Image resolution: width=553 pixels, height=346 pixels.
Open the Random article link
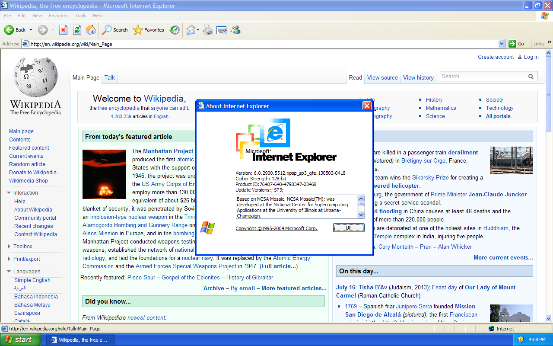tap(27, 164)
